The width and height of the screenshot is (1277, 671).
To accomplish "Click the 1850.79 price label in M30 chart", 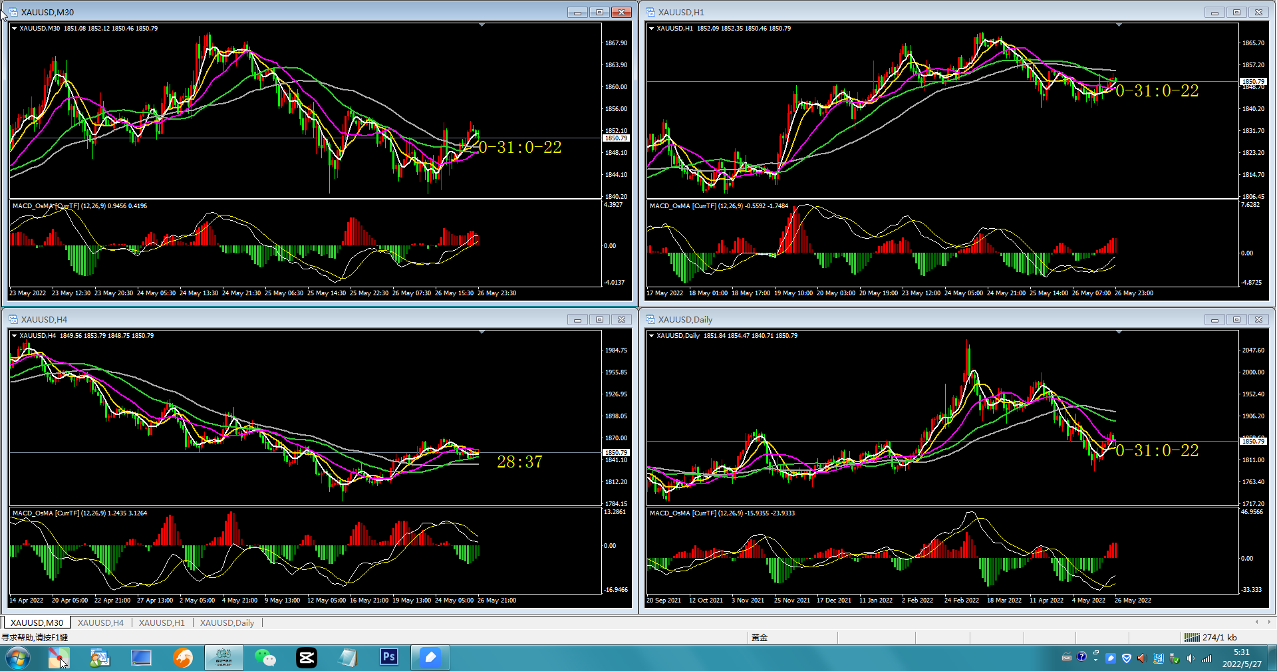I will pos(616,138).
